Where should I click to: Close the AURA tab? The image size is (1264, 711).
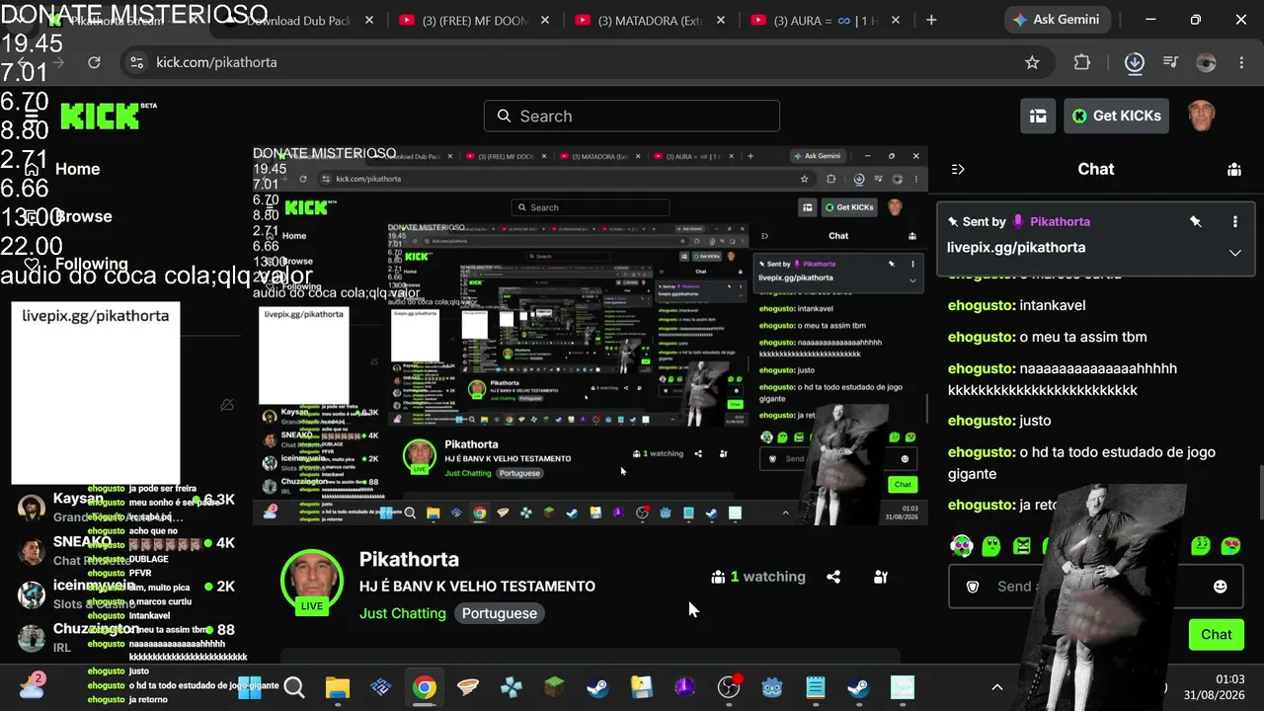click(897, 20)
